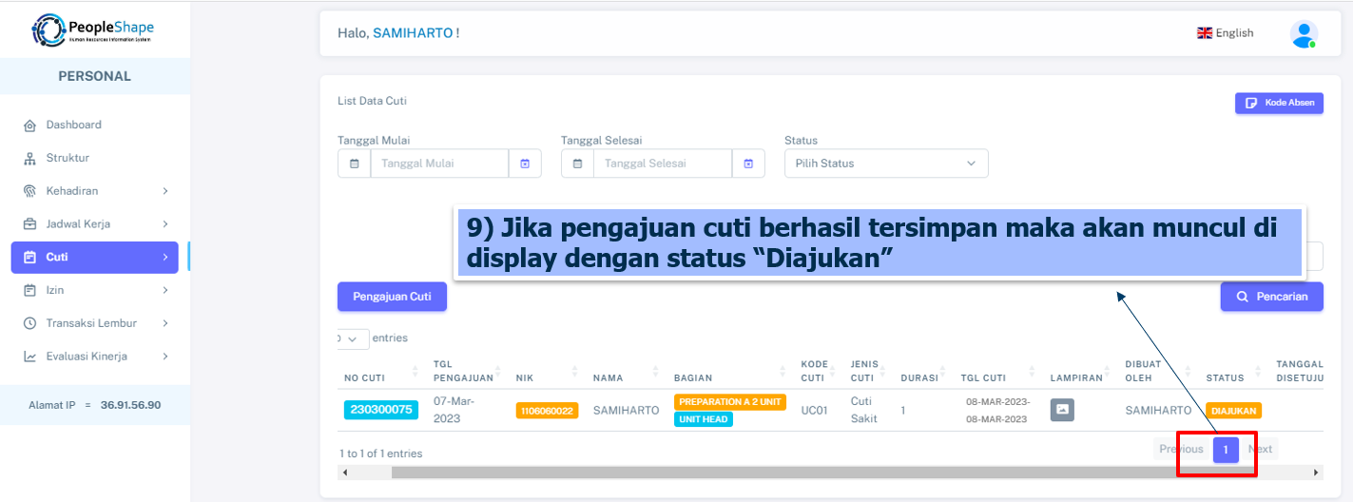Open the Pilih Status dropdown

click(x=885, y=164)
